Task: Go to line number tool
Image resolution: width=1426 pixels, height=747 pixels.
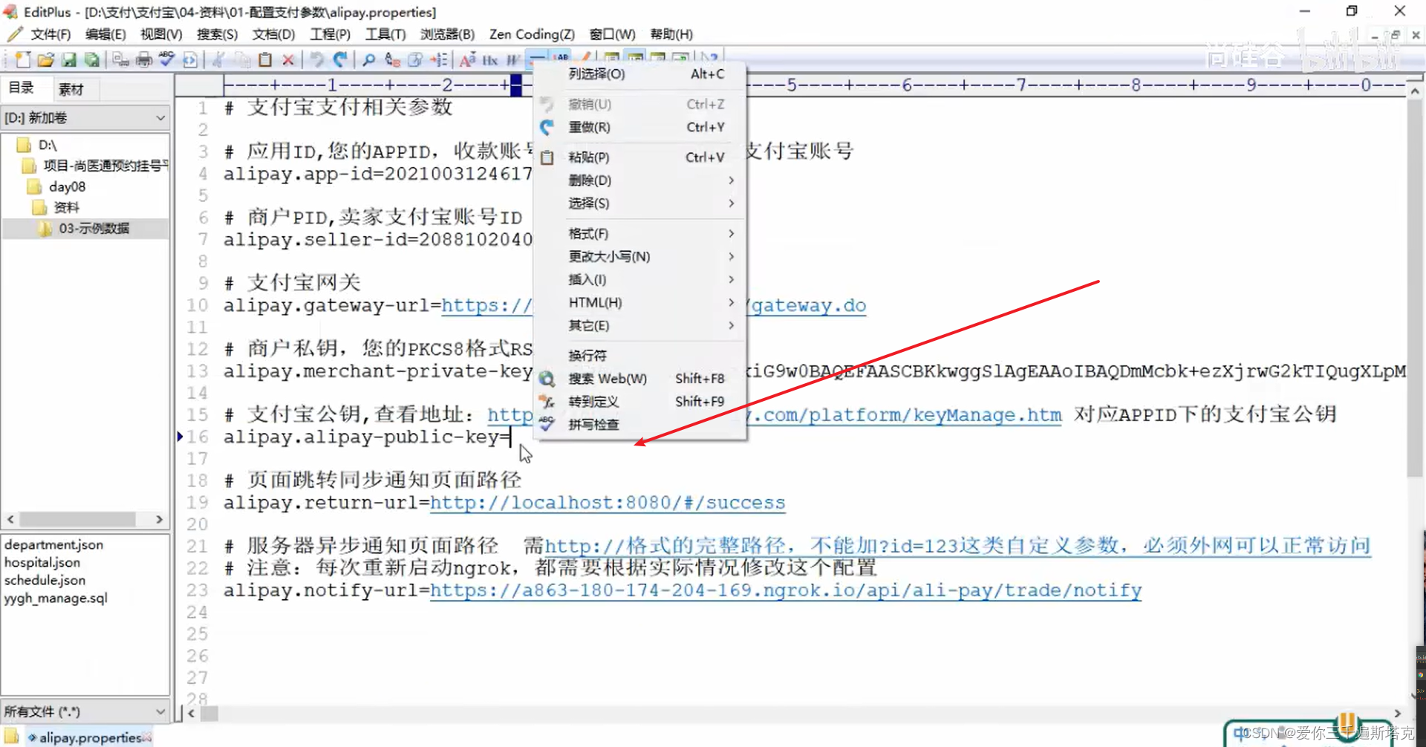Action: (439, 59)
